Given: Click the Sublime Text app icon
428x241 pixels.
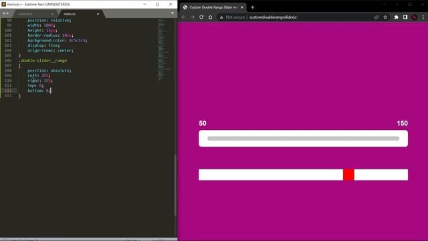Looking at the screenshot, I should pyautogui.click(x=4, y=5).
